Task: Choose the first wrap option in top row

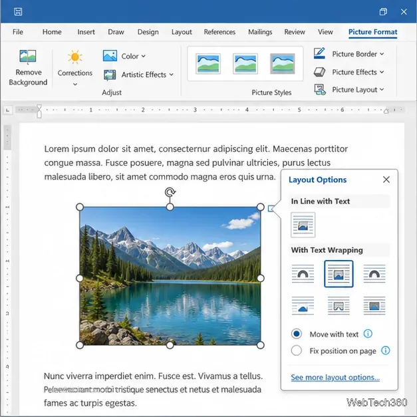Action: [303, 273]
